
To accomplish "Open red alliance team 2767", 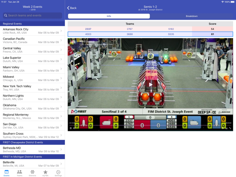I will pyautogui.click(x=130, y=29).
